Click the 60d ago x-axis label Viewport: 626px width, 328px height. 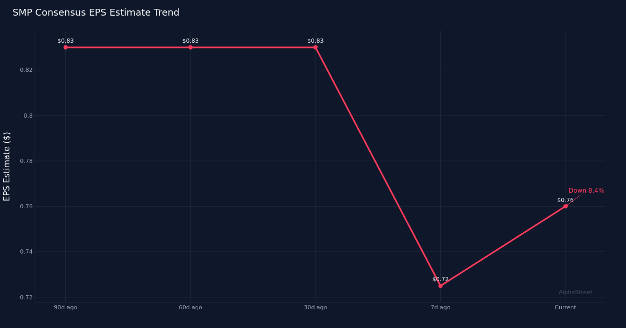click(190, 308)
